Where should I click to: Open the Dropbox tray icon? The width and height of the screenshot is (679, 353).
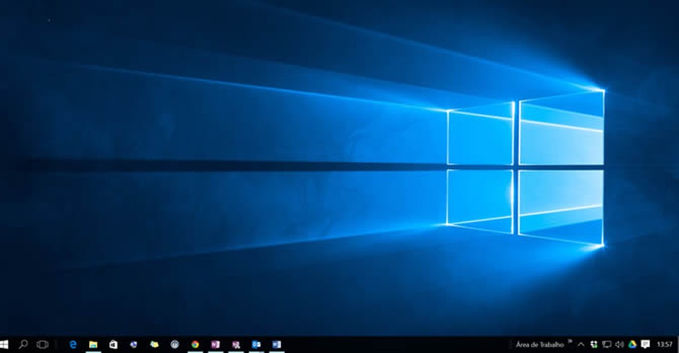594,344
